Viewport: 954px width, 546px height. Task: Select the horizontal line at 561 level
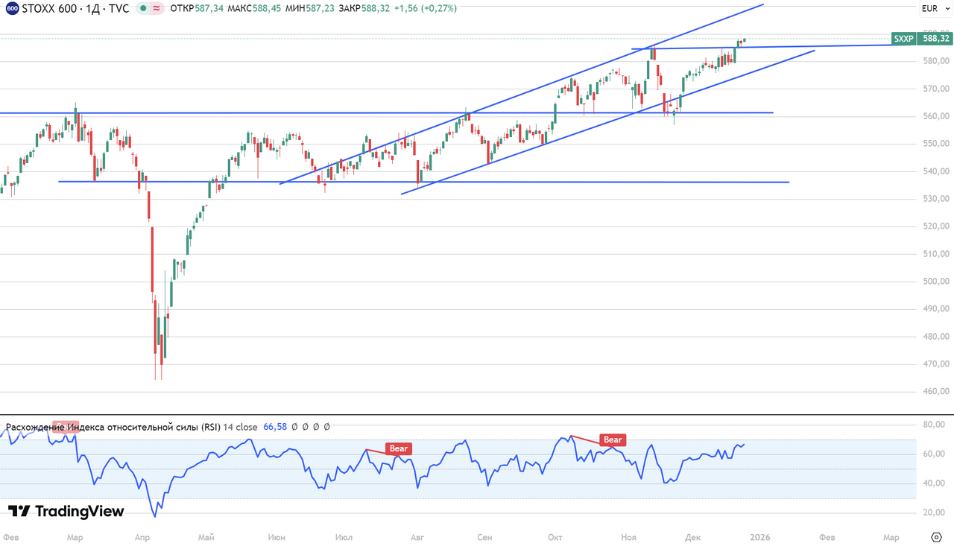[224, 113]
